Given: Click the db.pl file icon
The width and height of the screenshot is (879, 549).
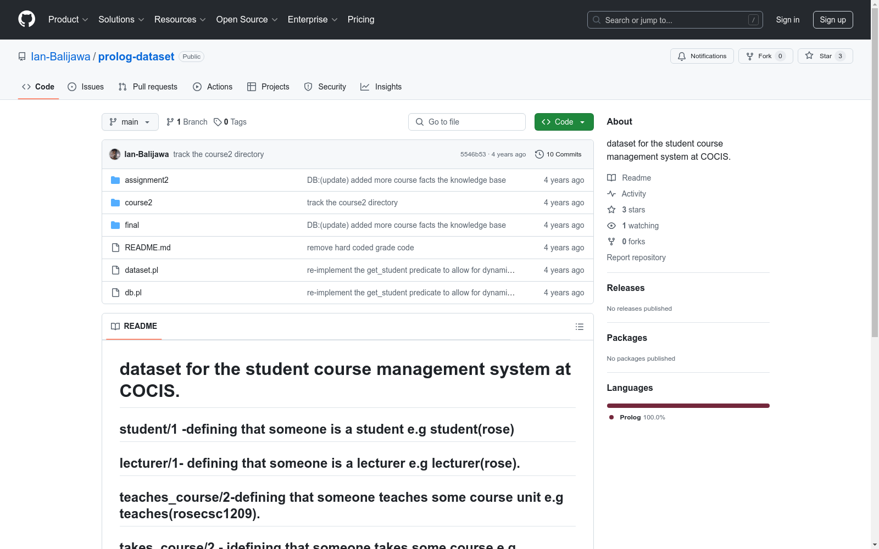Looking at the screenshot, I should pos(115,293).
